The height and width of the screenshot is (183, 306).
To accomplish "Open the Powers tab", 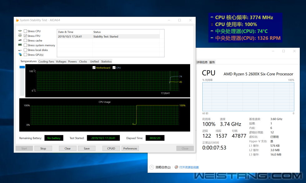I will pos(72,61).
